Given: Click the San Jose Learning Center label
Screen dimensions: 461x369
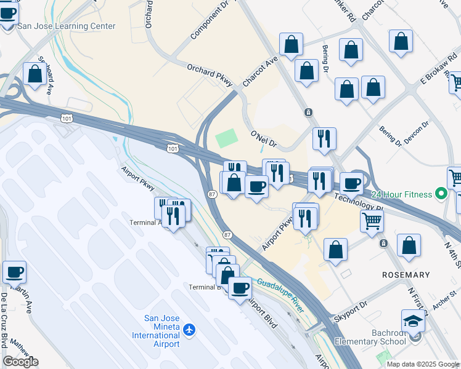Looking at the screenshot, I should tap(67, 26).
